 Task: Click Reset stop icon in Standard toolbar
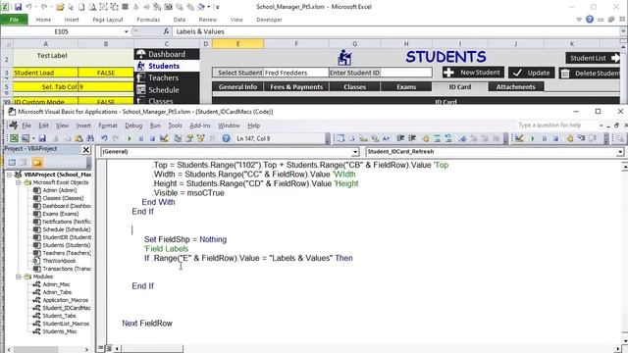pos(152,138)
